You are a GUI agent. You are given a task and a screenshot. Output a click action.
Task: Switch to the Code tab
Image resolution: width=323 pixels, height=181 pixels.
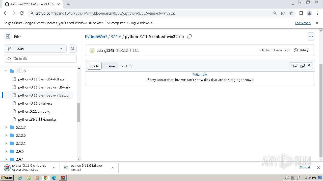tap(94, 66)
